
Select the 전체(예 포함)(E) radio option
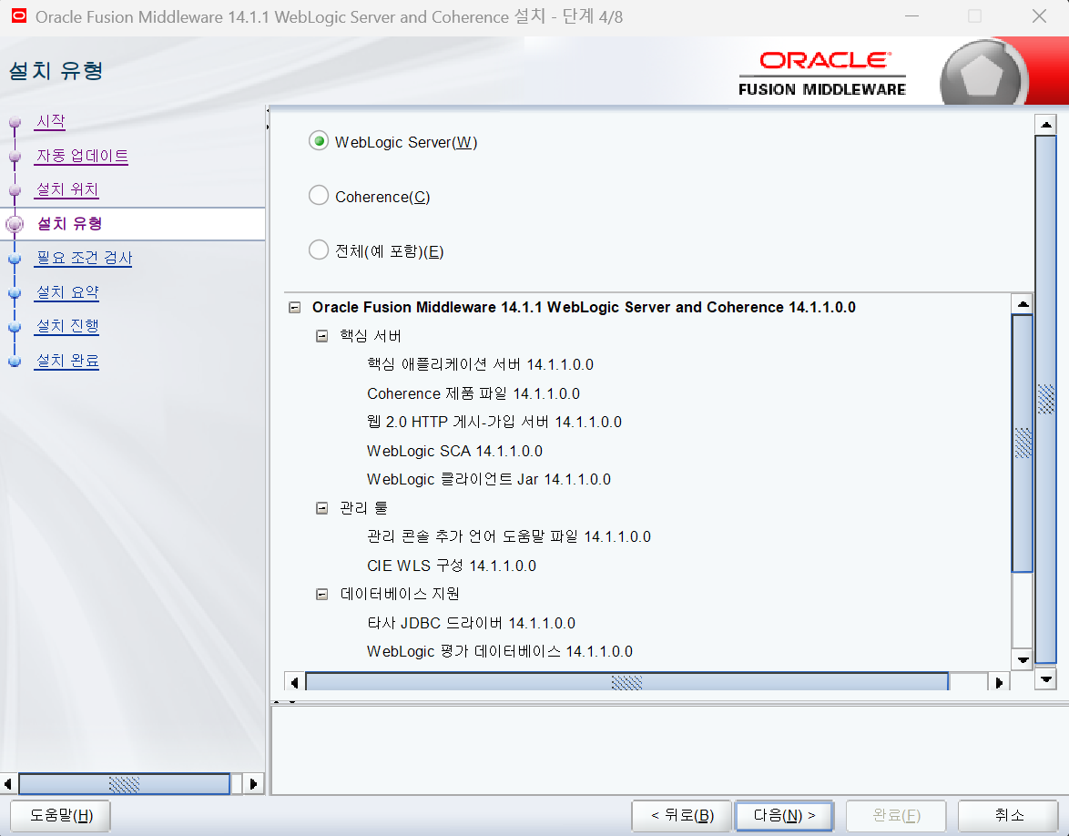pos(319,250)
